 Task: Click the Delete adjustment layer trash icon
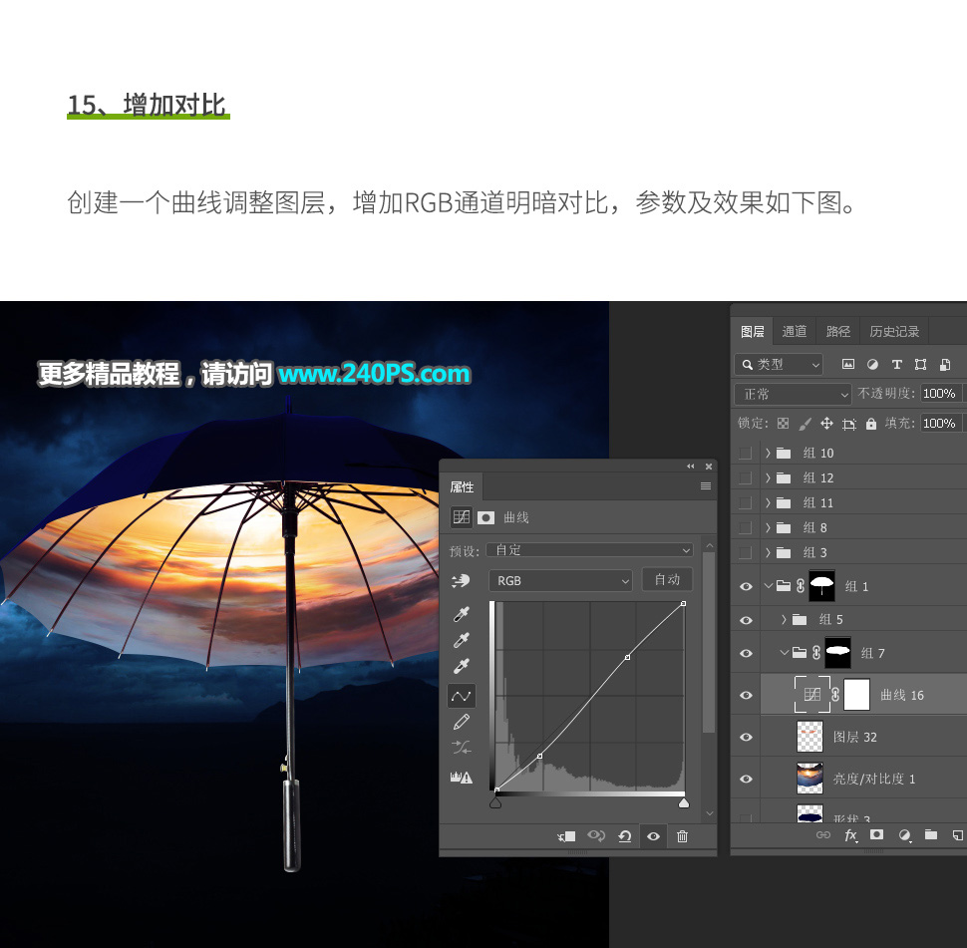pyautogui.click(x=682, y=837)
